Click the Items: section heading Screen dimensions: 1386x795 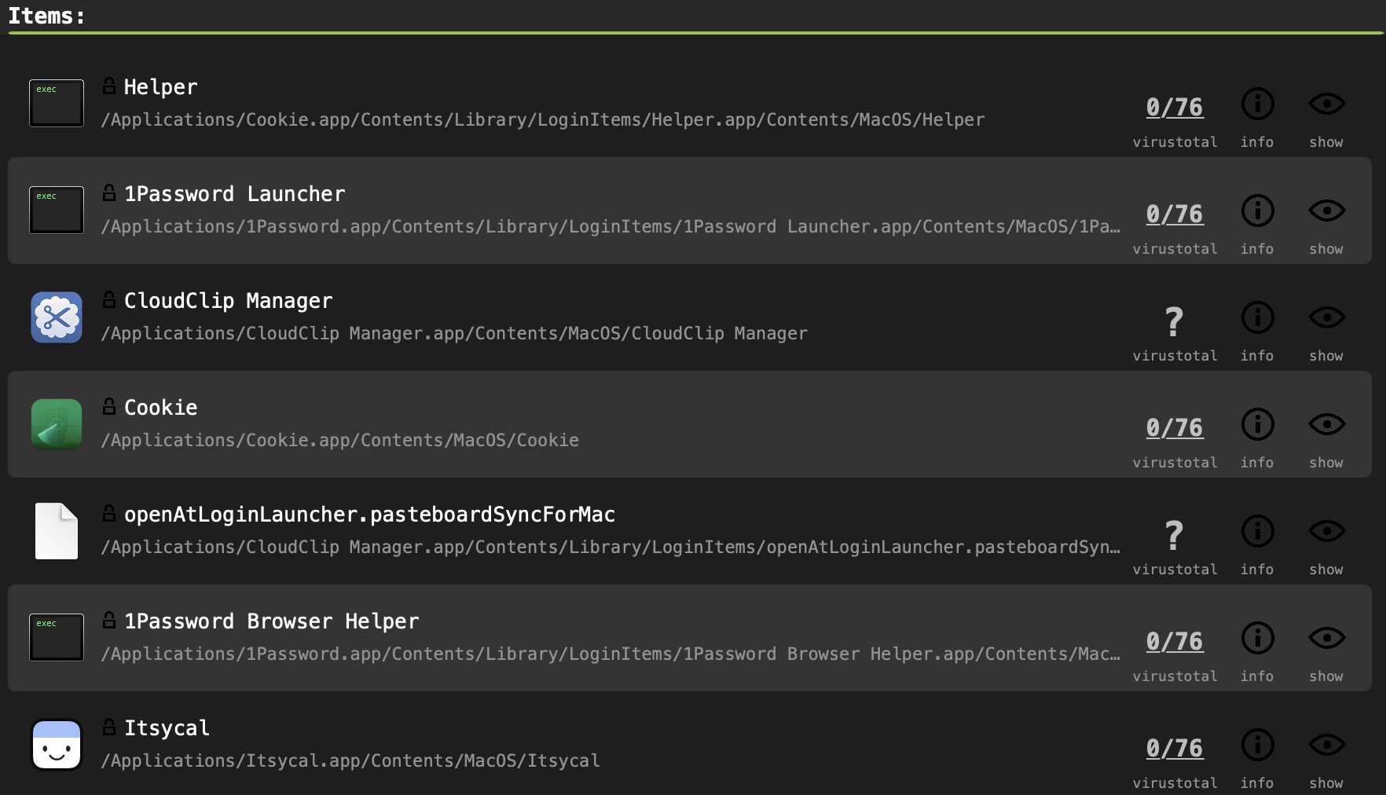pos(46,16)
